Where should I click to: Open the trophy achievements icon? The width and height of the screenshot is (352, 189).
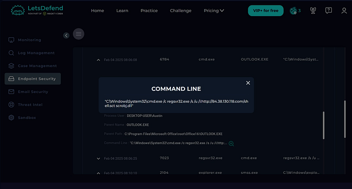pyautogui.click(x=313, y=11)
